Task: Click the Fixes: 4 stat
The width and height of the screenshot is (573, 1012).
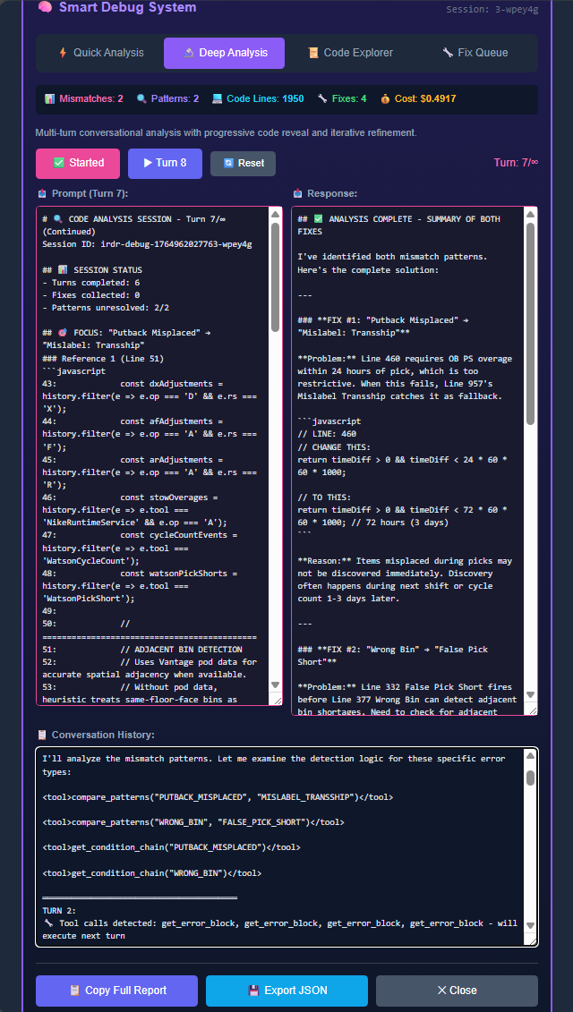Action: [342, 99]
